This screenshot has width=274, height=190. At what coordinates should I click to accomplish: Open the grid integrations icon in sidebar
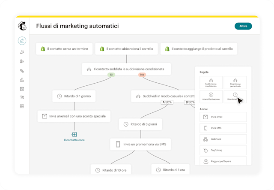tap(22, 106)
